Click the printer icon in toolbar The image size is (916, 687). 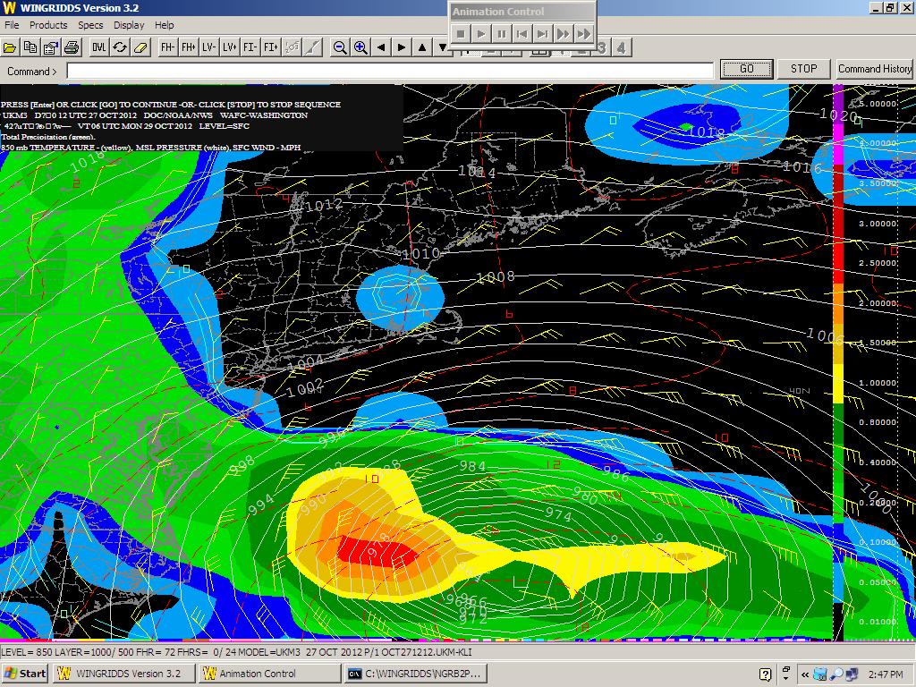72,47
